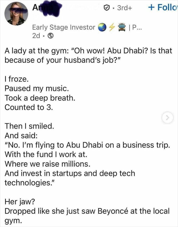Click the quoted business trip response text
The height and width of the screenshot is (227, 178).
87,144
